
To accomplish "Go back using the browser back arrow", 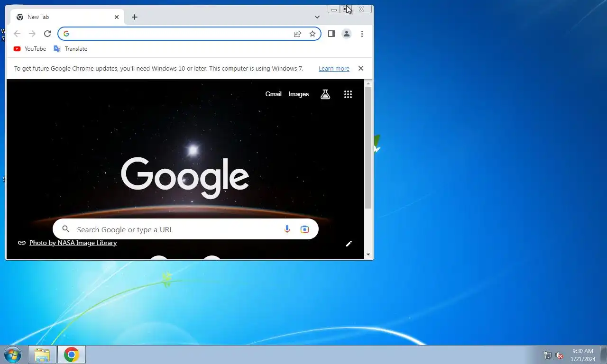I will [x=17, y=34].
